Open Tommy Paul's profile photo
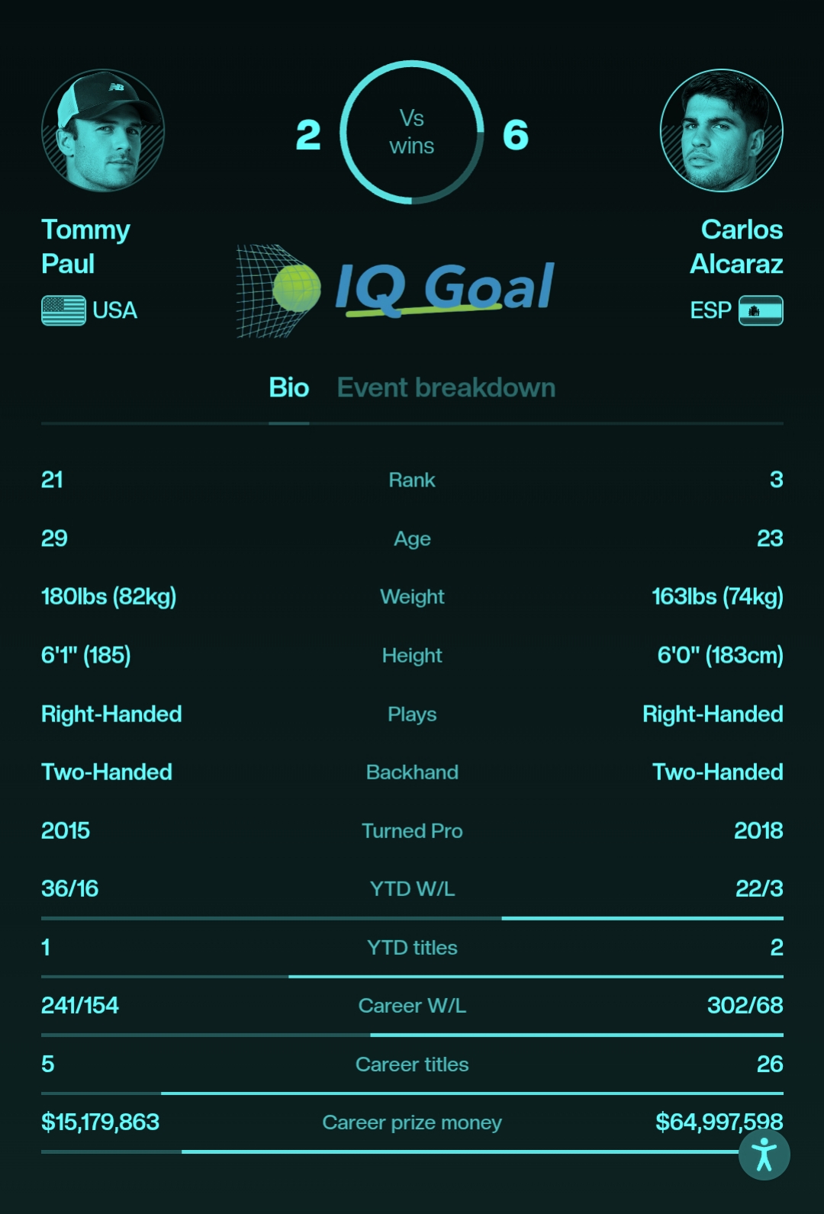The image size is (824, 1214). [102, 130]
